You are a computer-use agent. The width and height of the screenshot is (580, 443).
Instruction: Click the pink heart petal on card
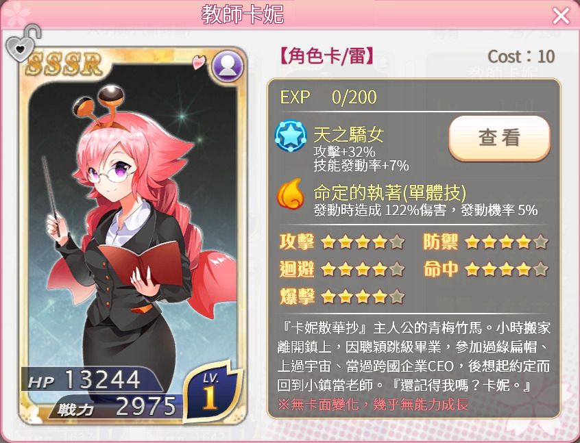[199, 62]
